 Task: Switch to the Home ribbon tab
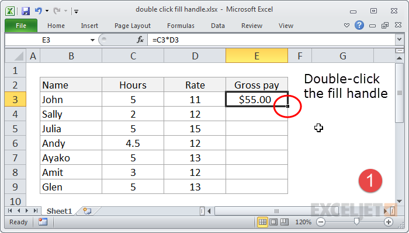[56, 26]
